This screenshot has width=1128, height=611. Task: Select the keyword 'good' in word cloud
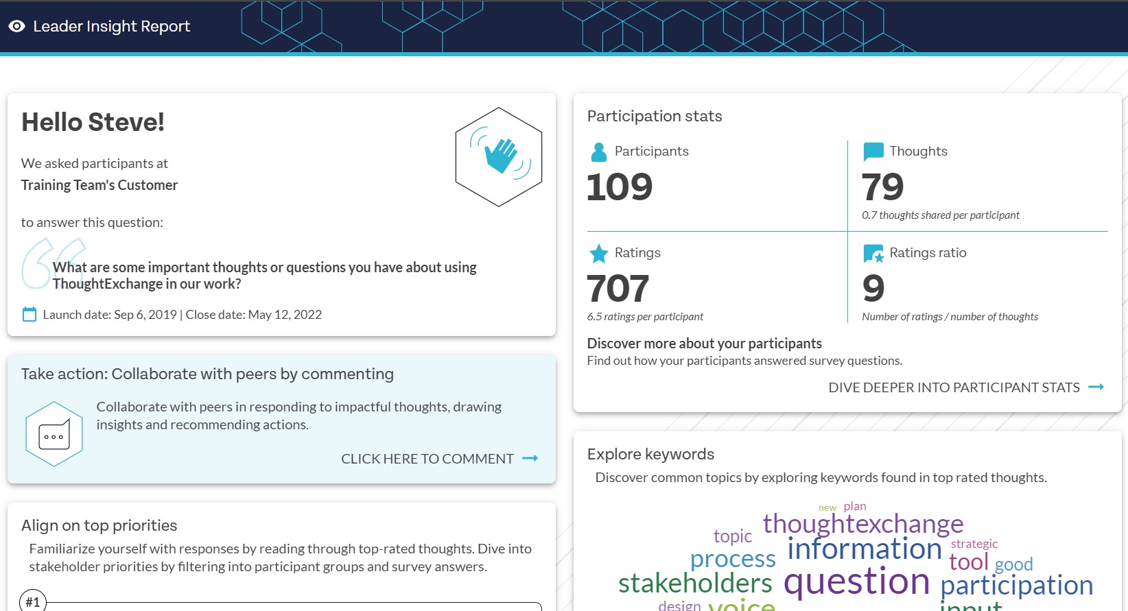click(x=1014, y=564)
